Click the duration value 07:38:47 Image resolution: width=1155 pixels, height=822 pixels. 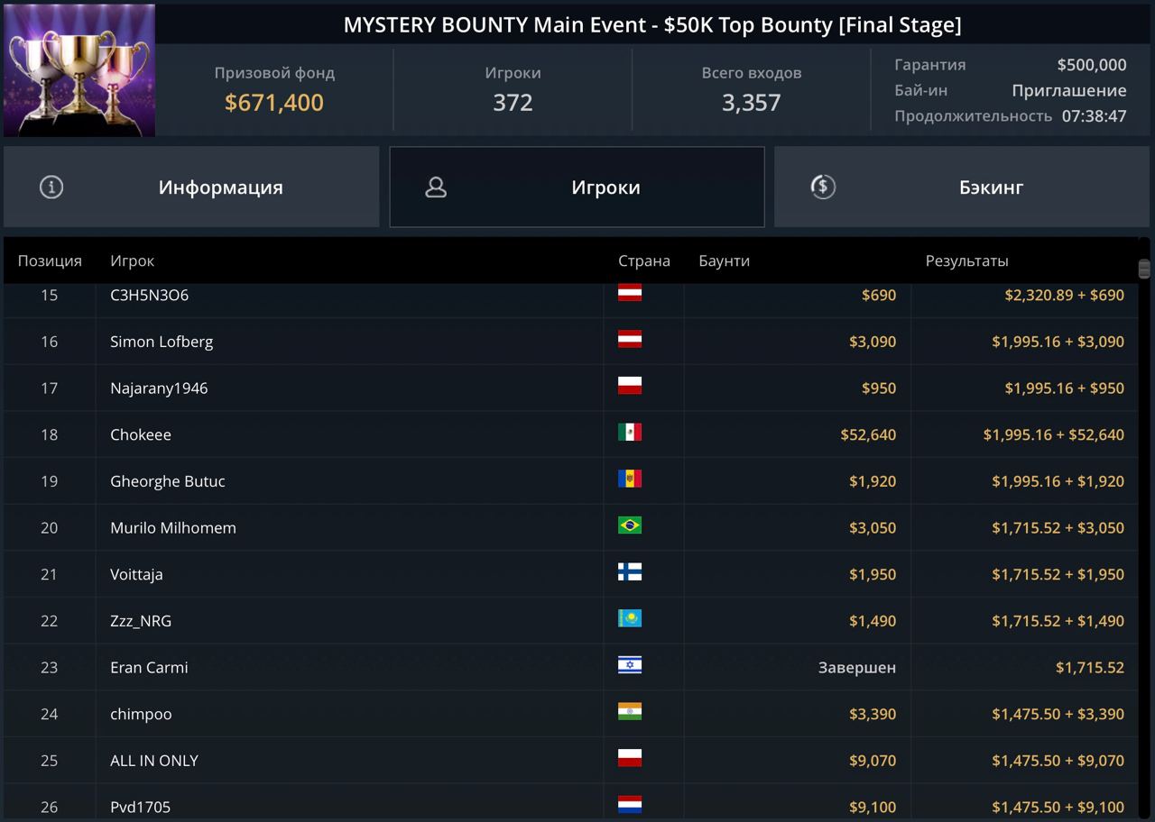pos(1095,116)
